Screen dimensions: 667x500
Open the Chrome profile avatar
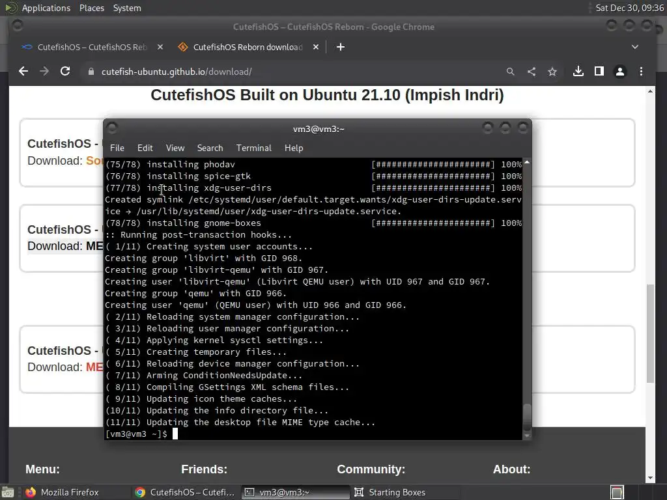[620, 72]
